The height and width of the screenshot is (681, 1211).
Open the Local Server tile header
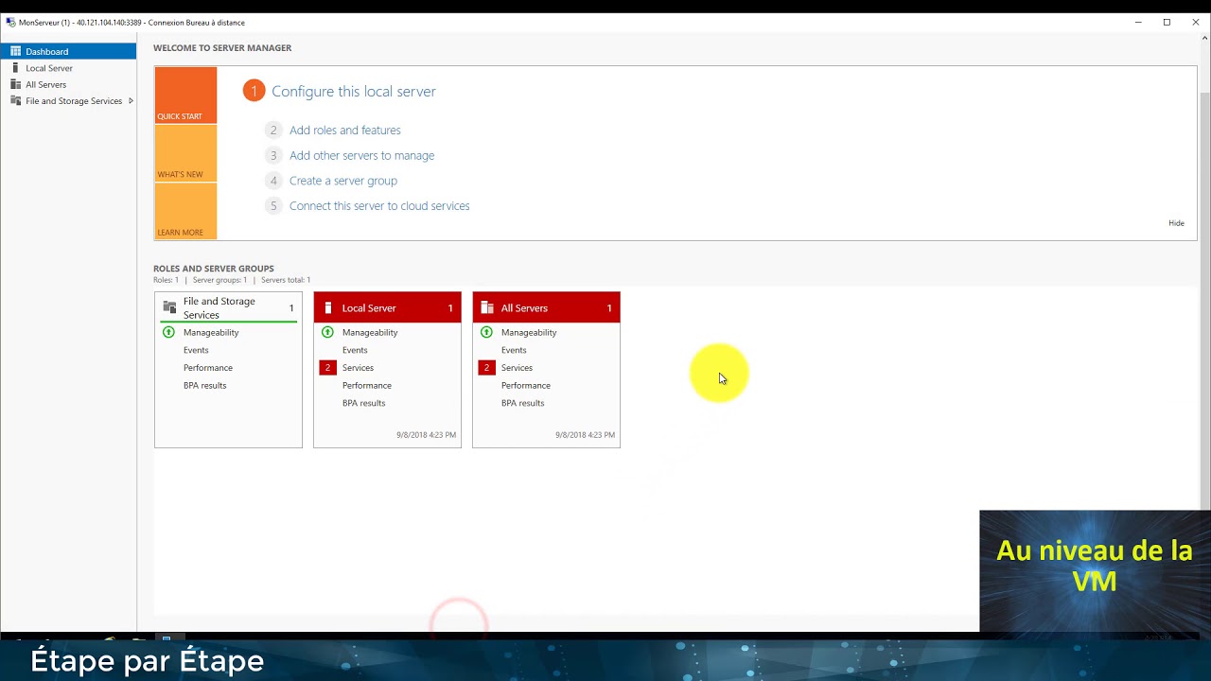coord(387,307)
